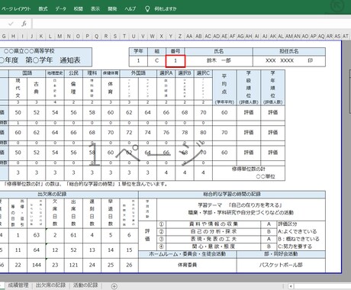Screen dimensions: 351x290
Task: Open the 開発 ribbon tab
Action: (x=112, y=8)
